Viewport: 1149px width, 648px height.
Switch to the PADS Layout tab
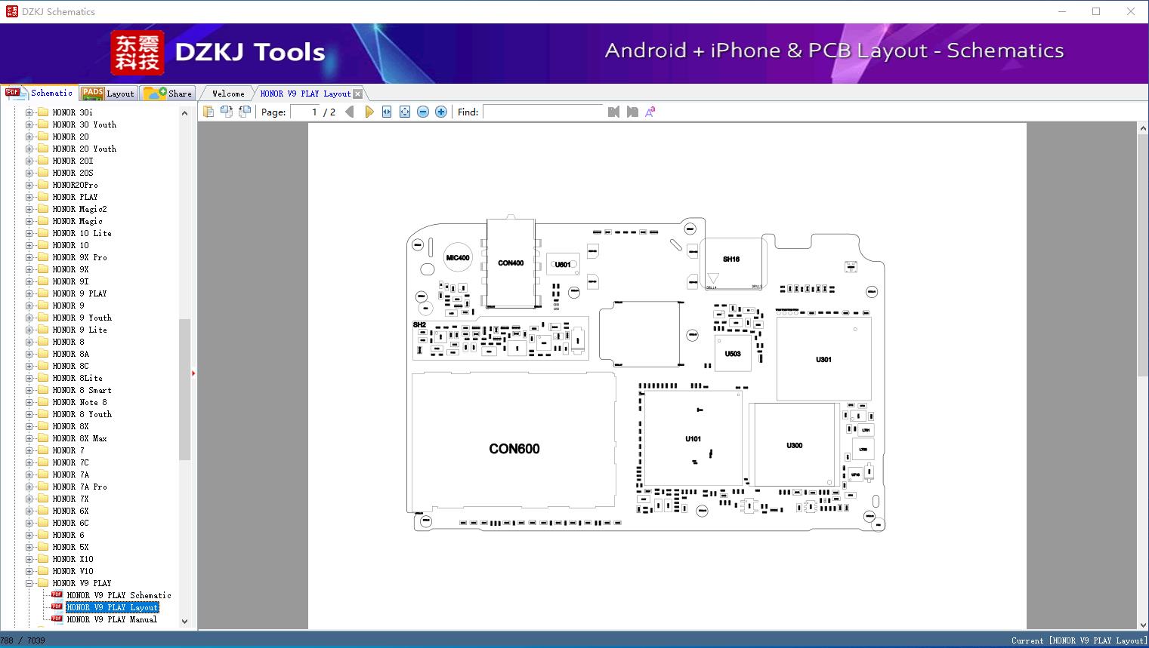[107, 94]
